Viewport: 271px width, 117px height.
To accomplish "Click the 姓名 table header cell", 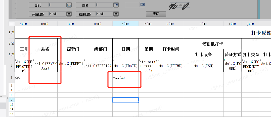I will pos(45,49).
